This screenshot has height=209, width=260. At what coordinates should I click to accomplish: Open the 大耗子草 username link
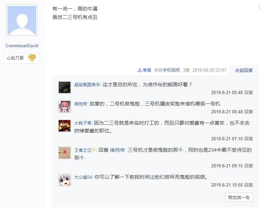(x=83, y=123)
